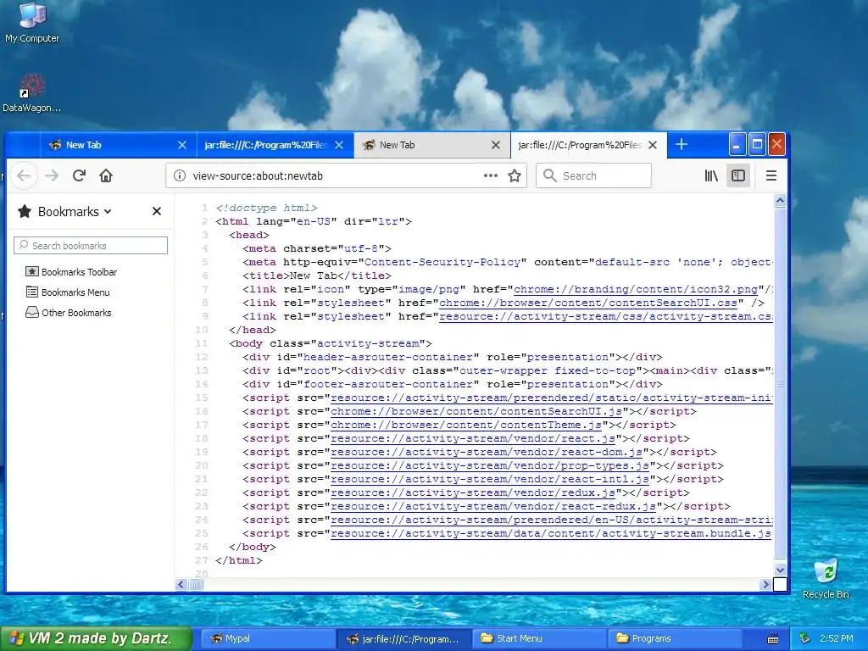Reload the current page
Viewport: 868px width, 651px height.
pos(79,175)
